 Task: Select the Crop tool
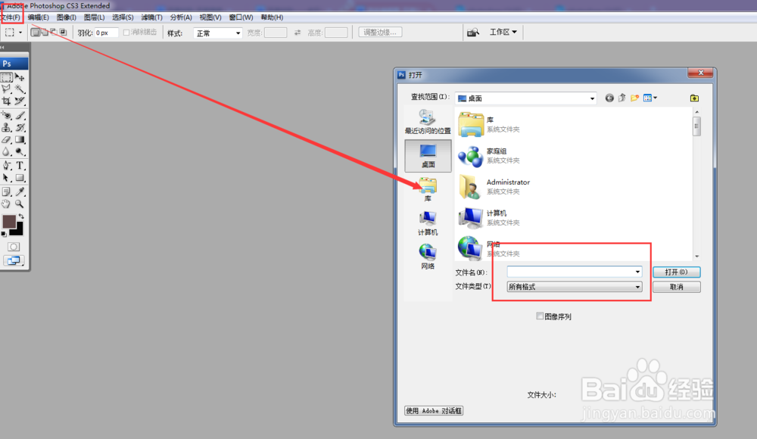6,101
